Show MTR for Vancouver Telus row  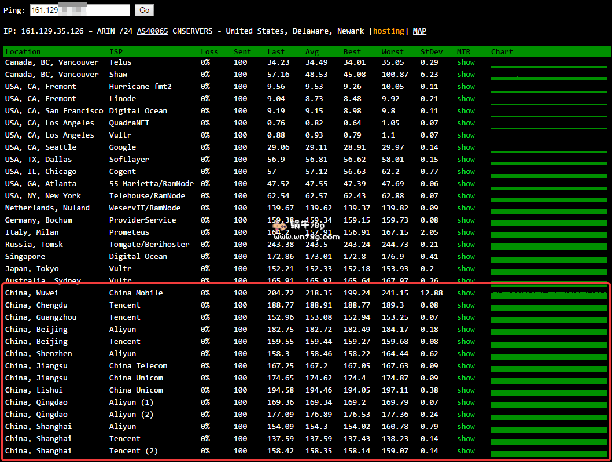[x=466, y=62]
